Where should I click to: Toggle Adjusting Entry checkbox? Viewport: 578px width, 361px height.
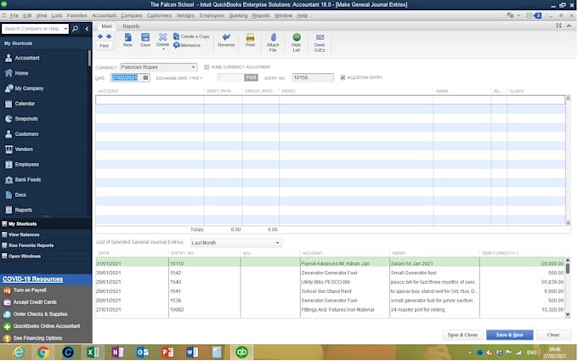343,77
